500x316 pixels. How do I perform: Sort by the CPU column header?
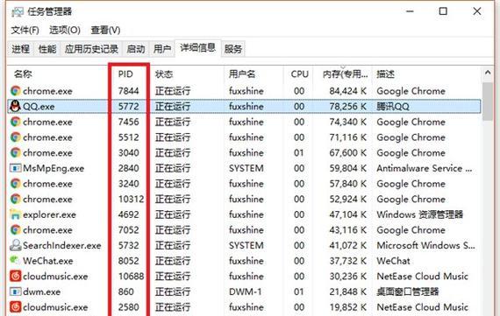click(299, 74)
